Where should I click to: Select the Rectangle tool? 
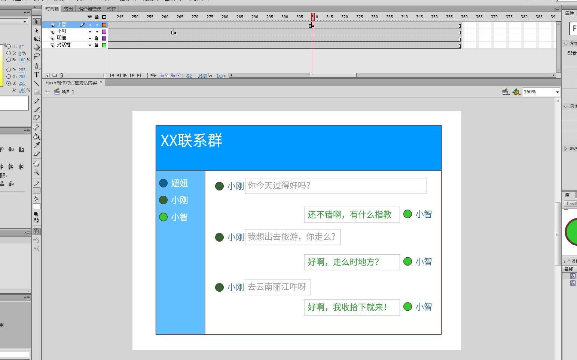pos(36,92)
